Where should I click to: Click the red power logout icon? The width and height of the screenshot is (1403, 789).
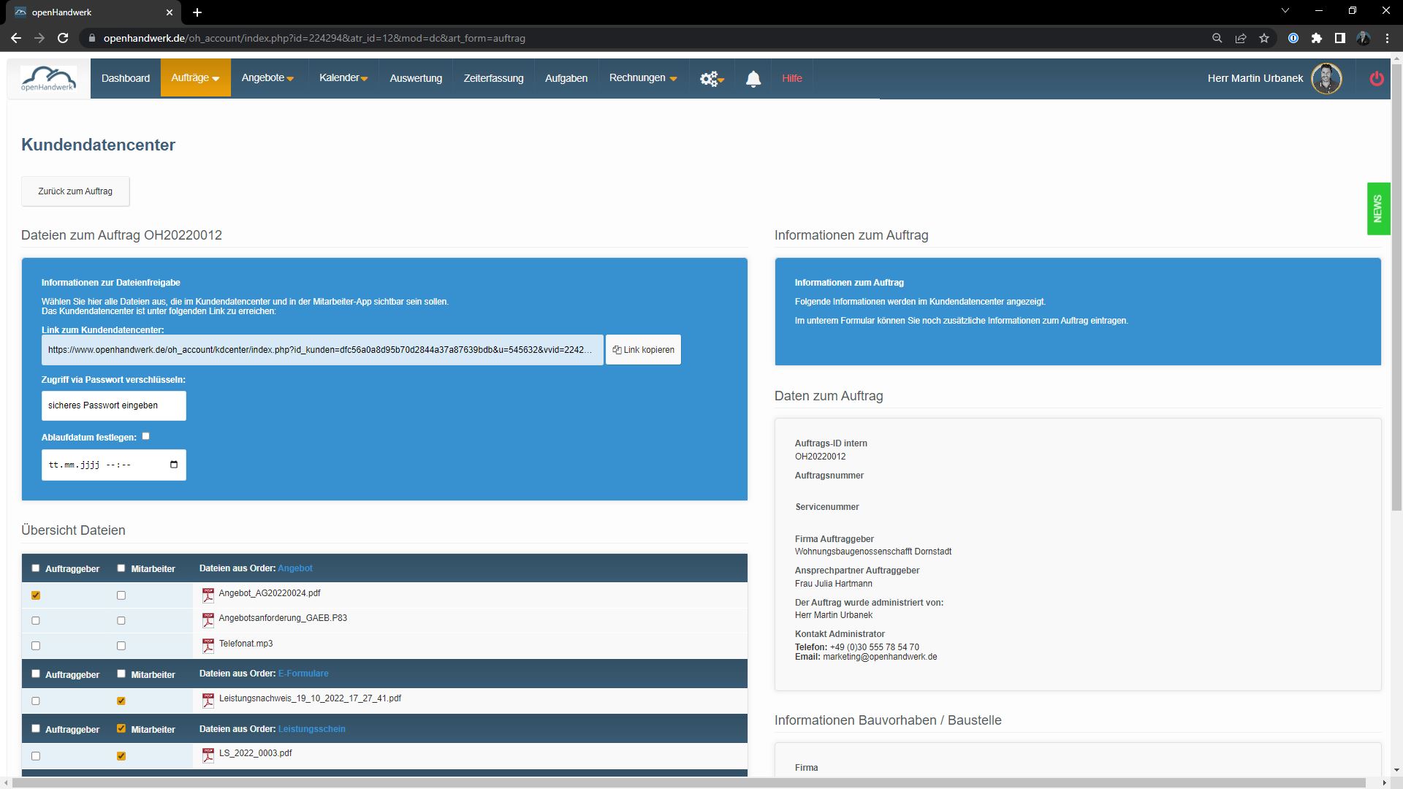click(x=1376, y=79)
